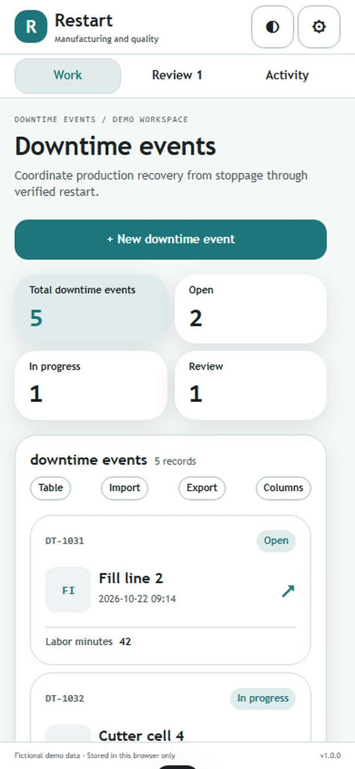Filter by the Open stat card
The height and width of the screenshot is (769, 355).
pos(251,309)
